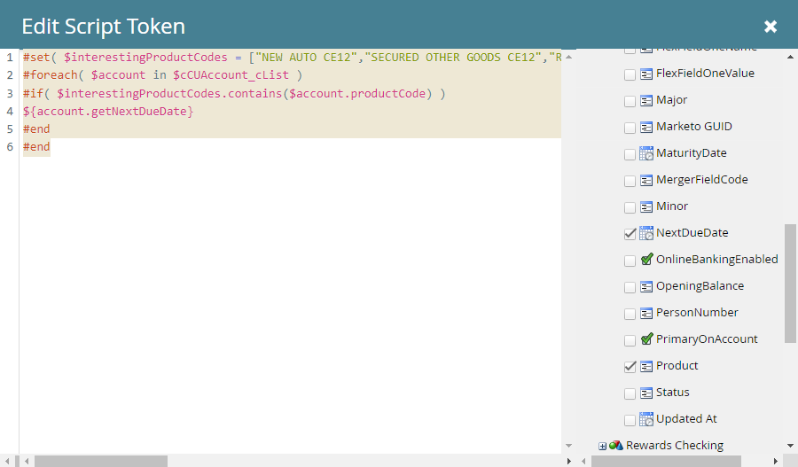Click the NextDueDate calendar icon
798x467 pixels.
(x=646, y=233)
